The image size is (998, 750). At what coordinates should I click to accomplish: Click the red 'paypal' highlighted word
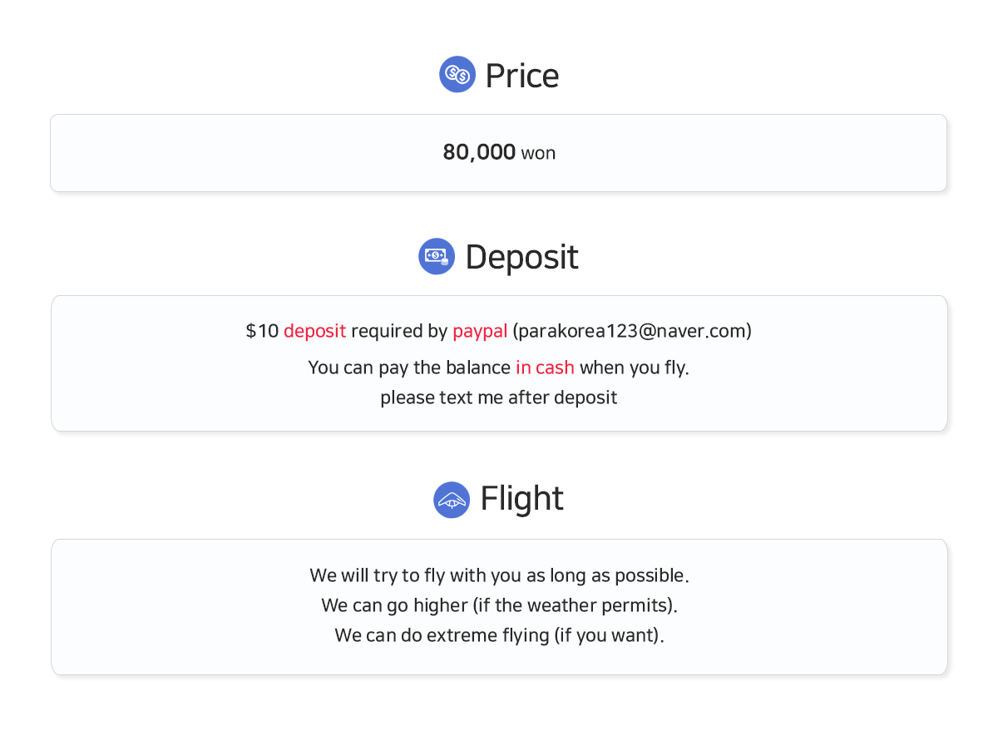point(480,331)
